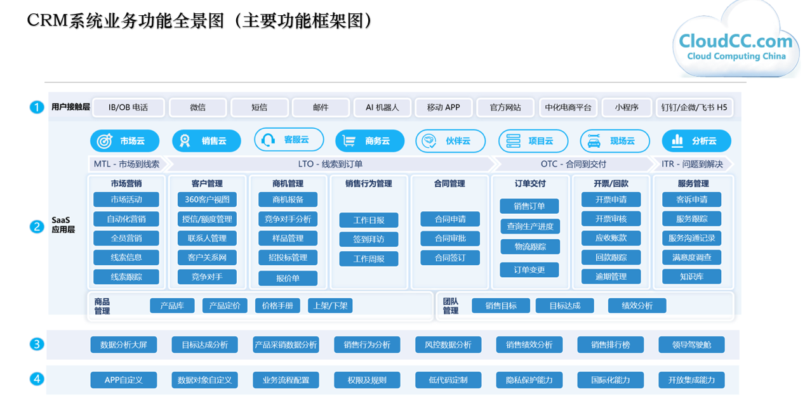Viewport: 805px width, 420px height.
Task: Select the list icon on 项目云
Action: (512, 141)
